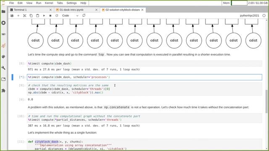This screenshot has width=269, height=151.
Task: Open the Tabs menu
Action: click(x=60, y=3)
